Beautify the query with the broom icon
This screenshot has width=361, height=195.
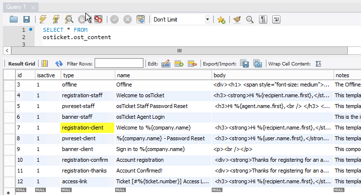click(x=237, y=20)
